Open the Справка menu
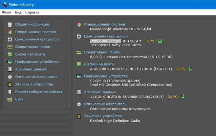 [x=32, y=12]
